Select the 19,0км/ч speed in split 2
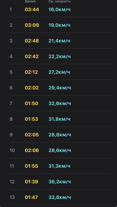117x207 pixels. [59, 25]
